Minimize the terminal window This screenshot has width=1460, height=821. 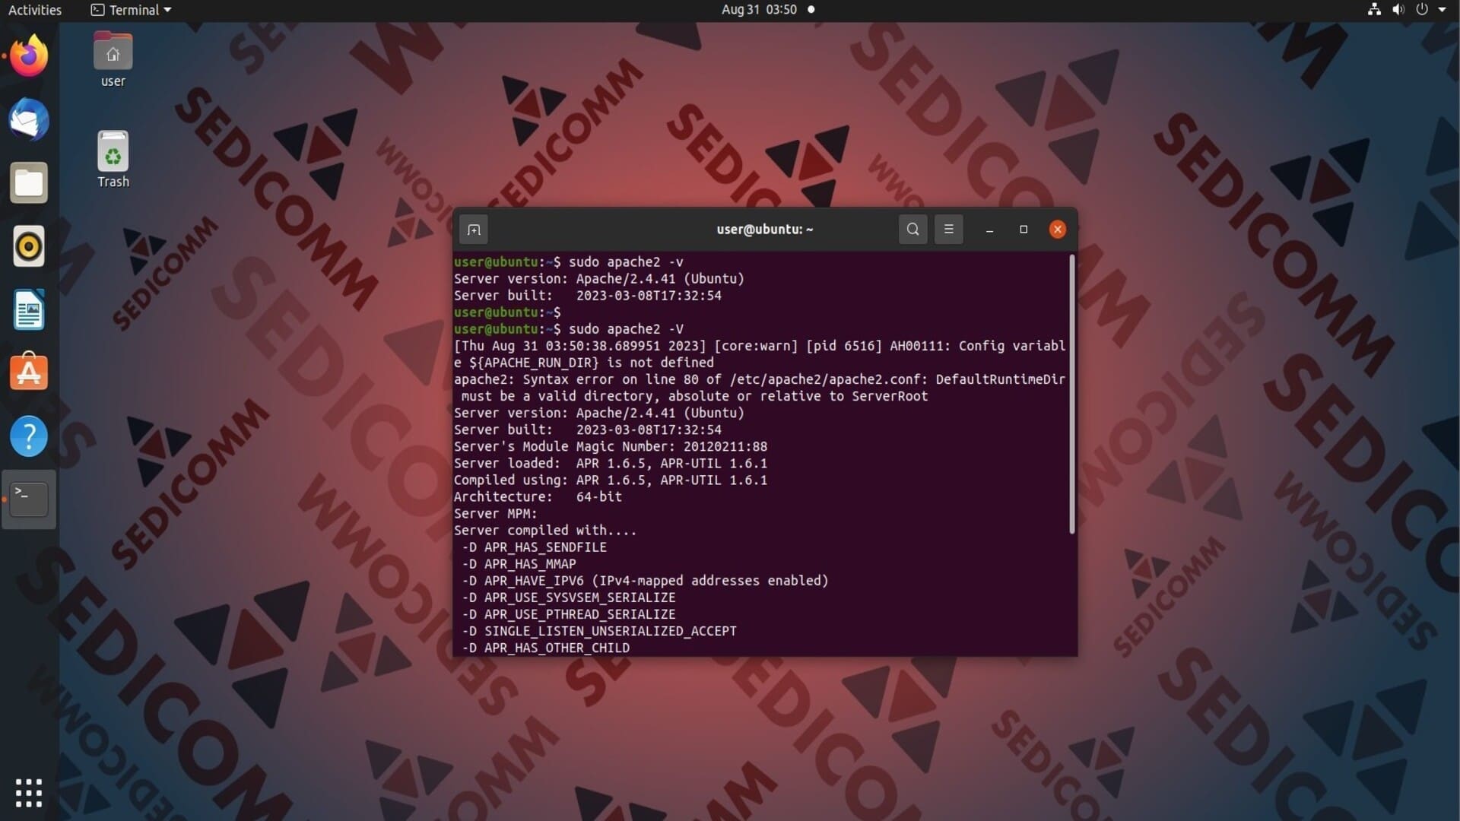tap(989, 229)
